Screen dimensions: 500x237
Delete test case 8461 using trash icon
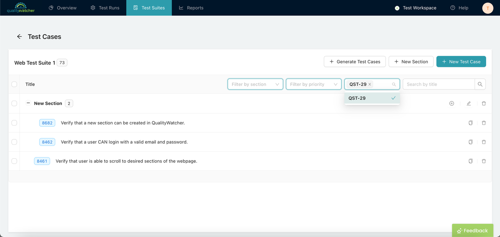point(484,161)
